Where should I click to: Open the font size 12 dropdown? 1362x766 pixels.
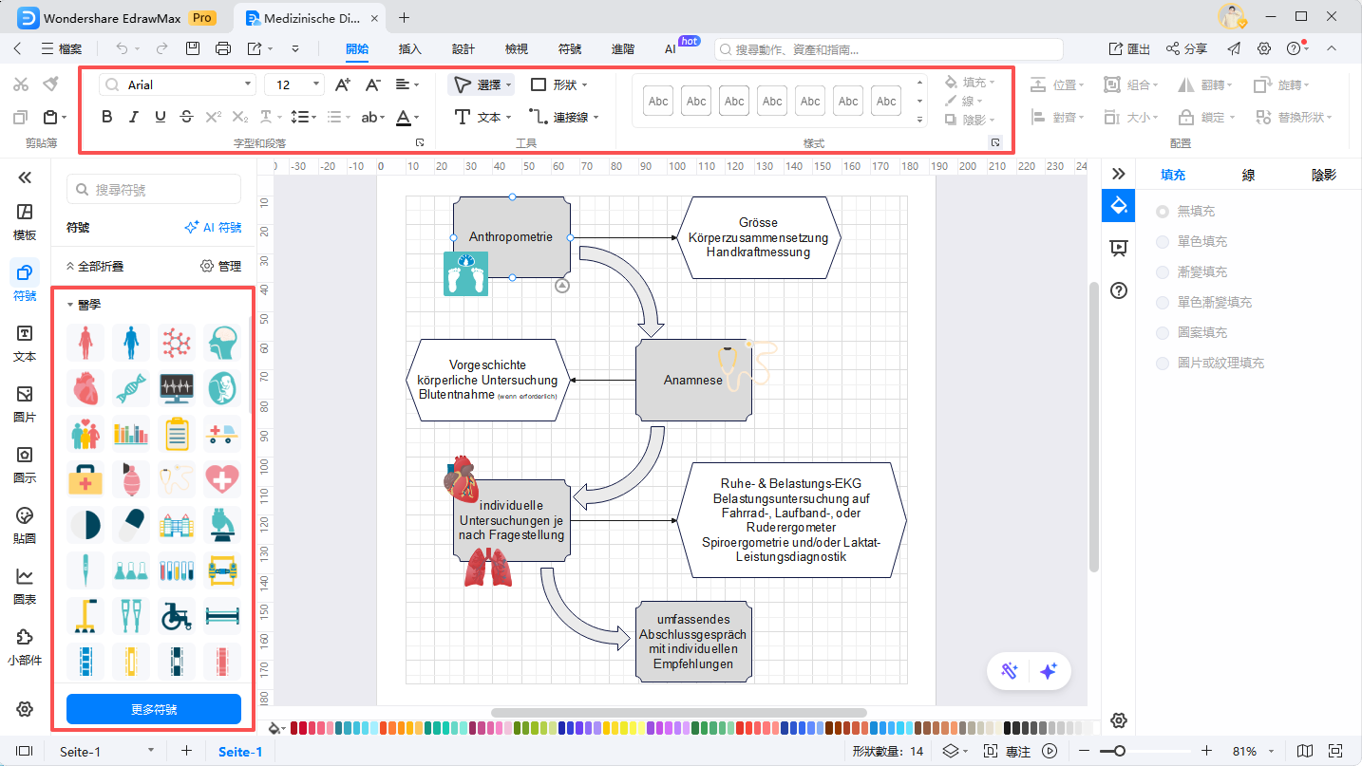[296, 84]
